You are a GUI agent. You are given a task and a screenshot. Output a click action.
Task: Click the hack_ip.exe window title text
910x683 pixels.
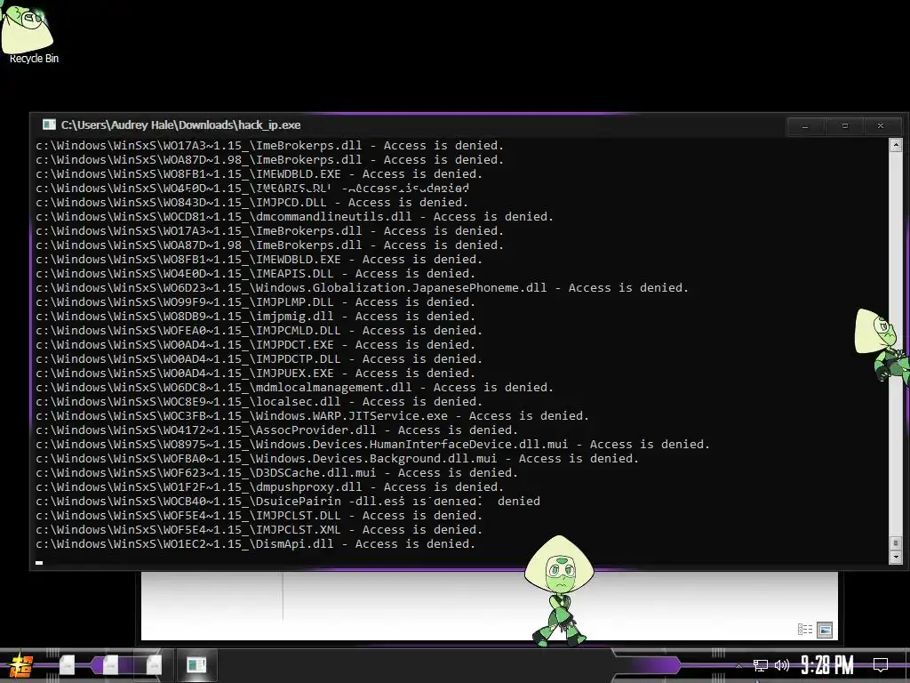tap(180, 125)
